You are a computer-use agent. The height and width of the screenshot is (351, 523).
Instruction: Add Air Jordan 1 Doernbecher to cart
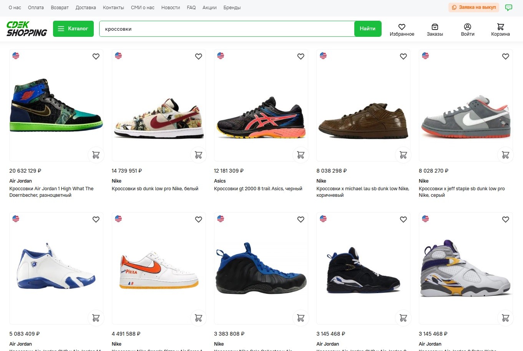[x=96, y=155]
